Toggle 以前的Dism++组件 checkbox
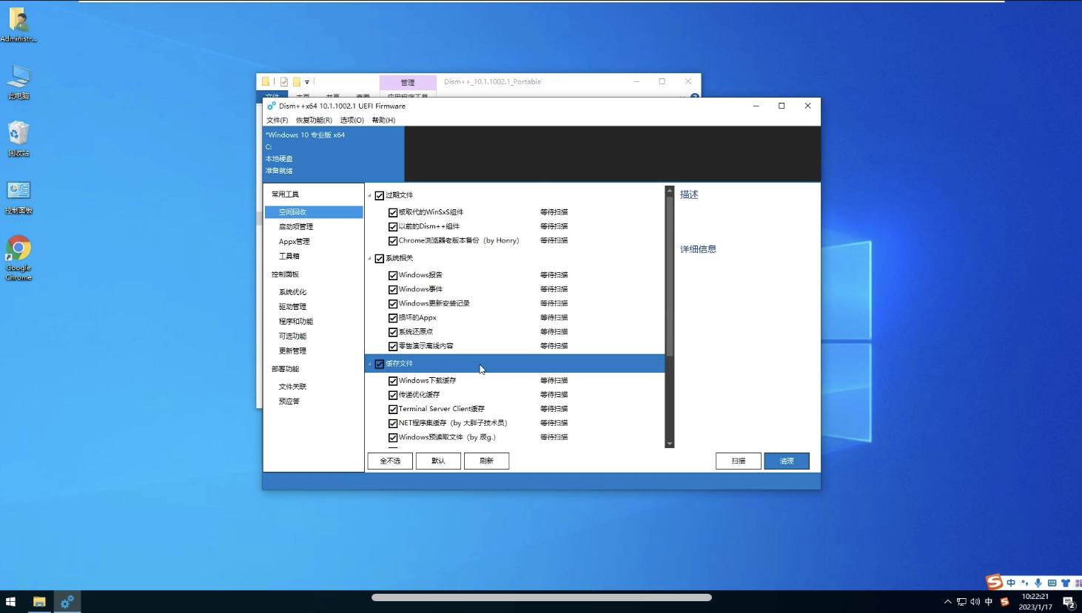Viewport: 1082px width, 613px height. 393,226
